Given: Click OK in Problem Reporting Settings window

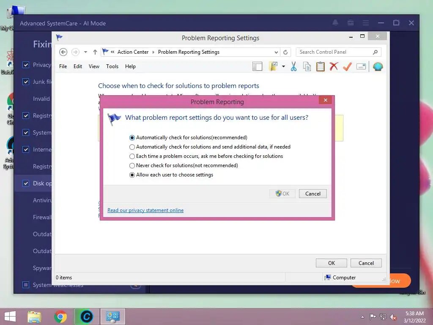Looking at the screenshot, I should tap(332, 263).
